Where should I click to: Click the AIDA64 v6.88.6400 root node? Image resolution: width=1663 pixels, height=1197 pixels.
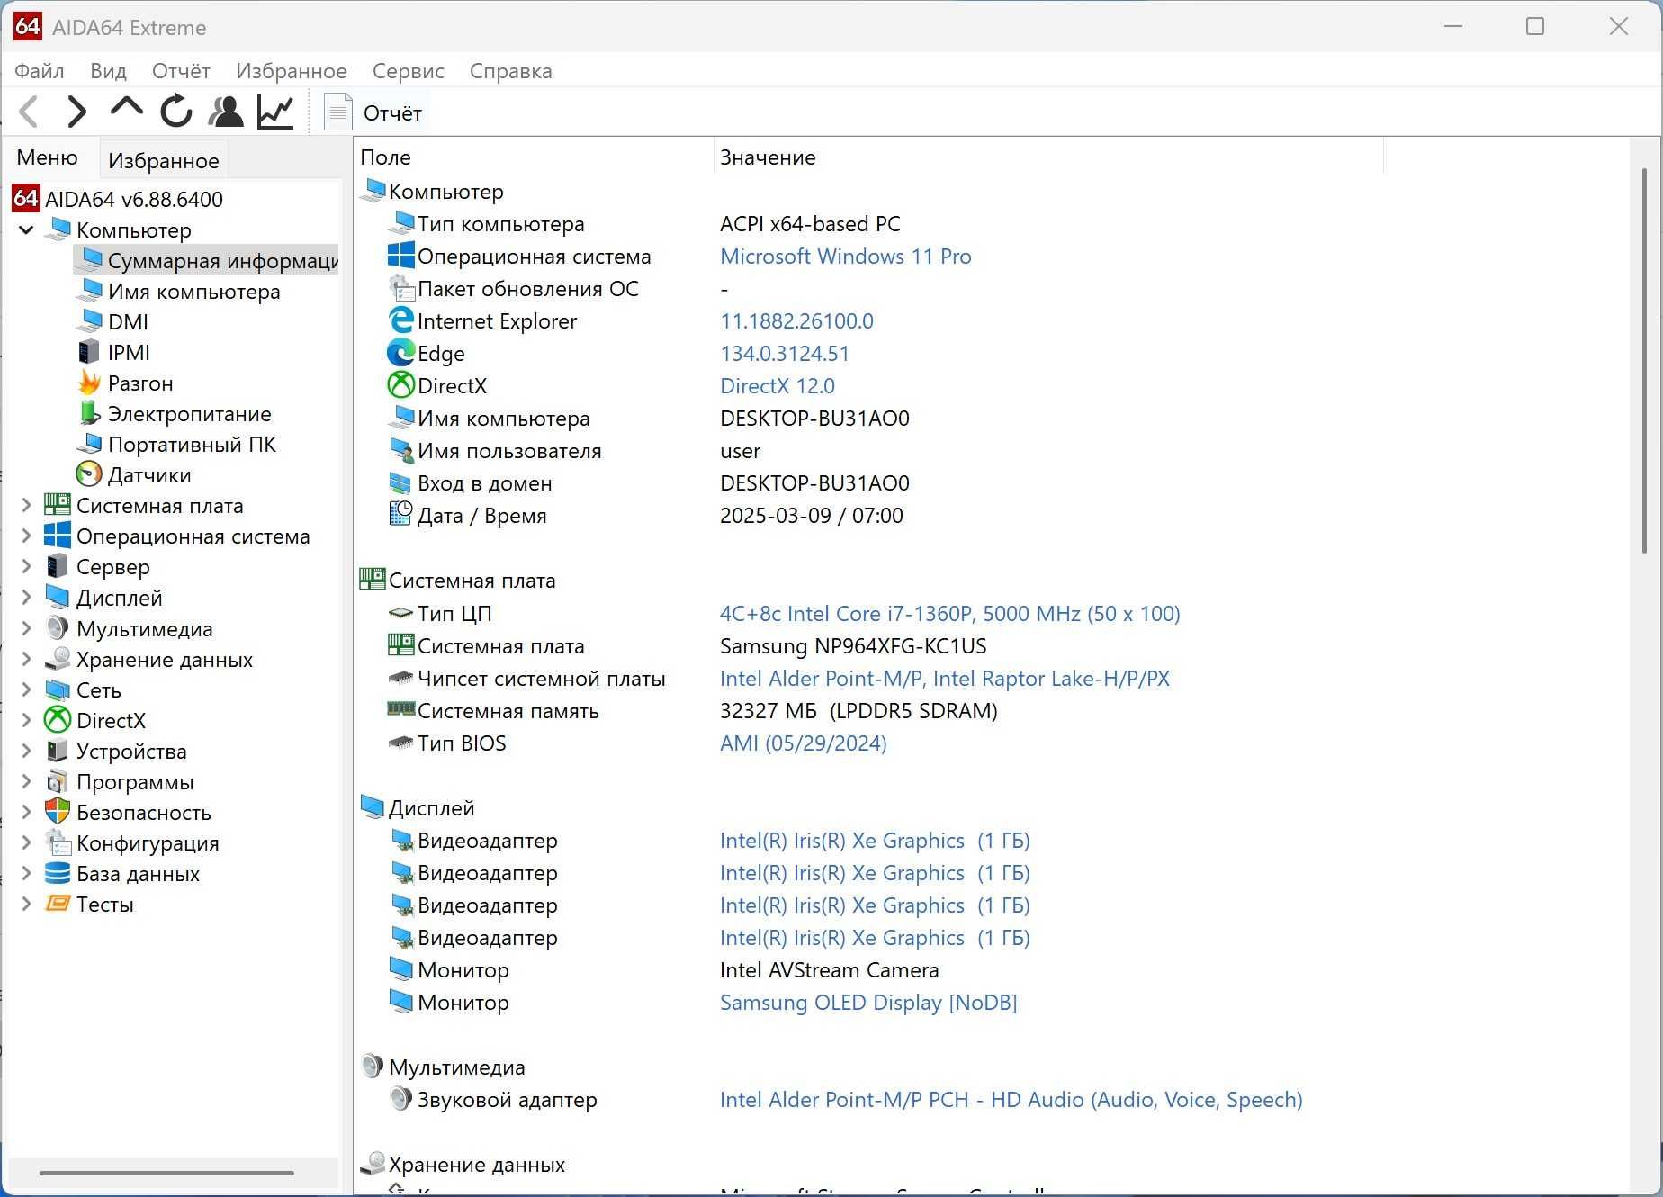tap(133, 199)
